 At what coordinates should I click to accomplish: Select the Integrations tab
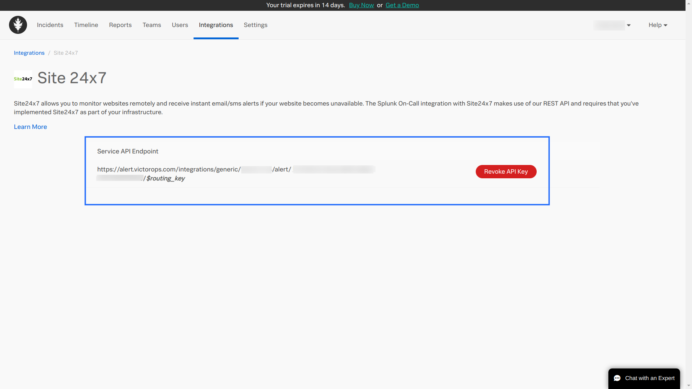(x=216, y=25)
